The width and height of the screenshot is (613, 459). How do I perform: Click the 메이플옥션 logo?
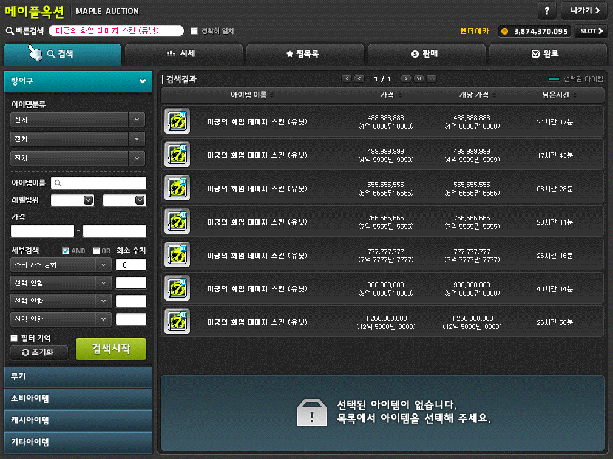[35, 12]
